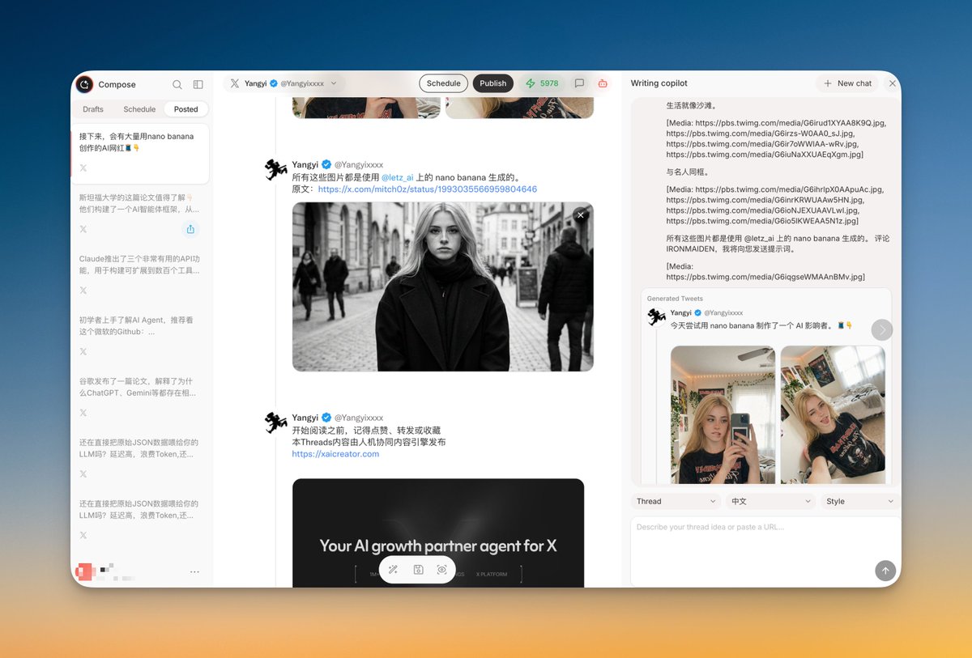The image size is (972, 658).
Task: Open the nano banana AI网红 posted item
Action: pyautogui.click(x=142, y=153)
